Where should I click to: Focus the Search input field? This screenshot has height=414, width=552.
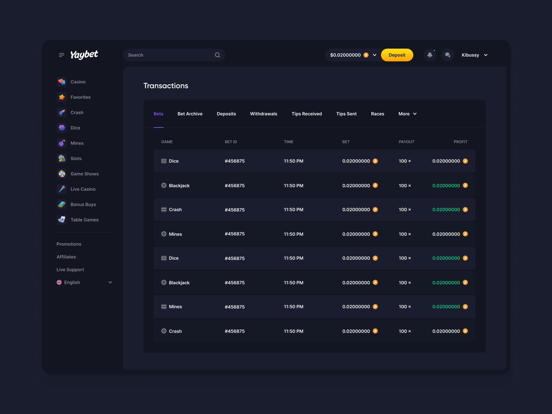click(168, 55)
